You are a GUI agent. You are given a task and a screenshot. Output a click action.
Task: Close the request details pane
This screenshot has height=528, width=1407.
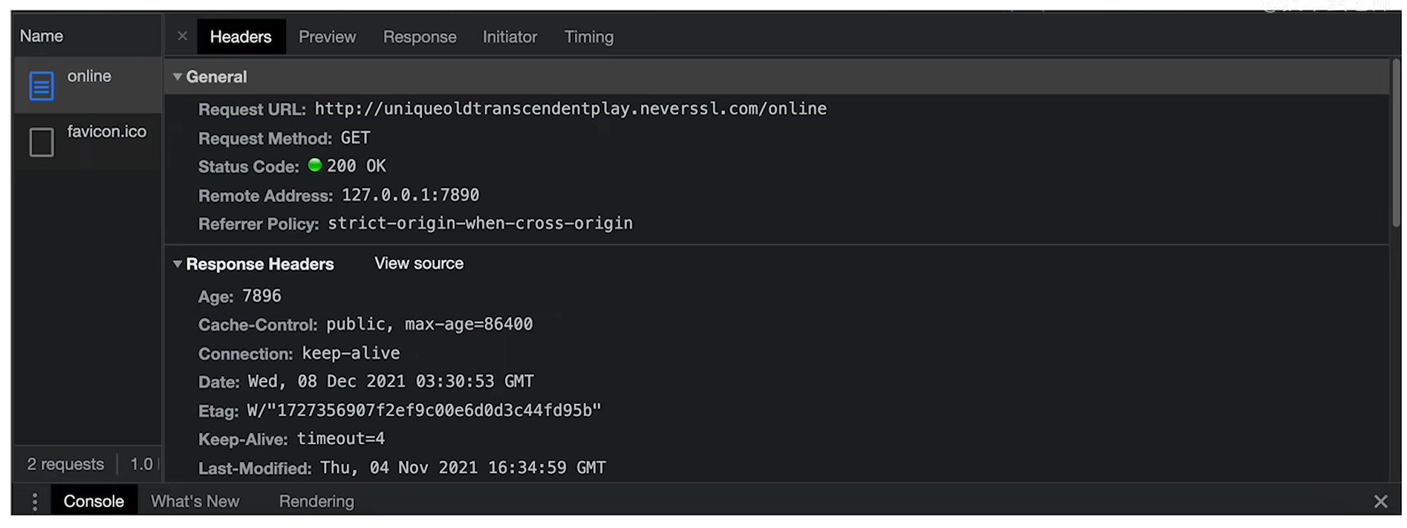point(182,36)
